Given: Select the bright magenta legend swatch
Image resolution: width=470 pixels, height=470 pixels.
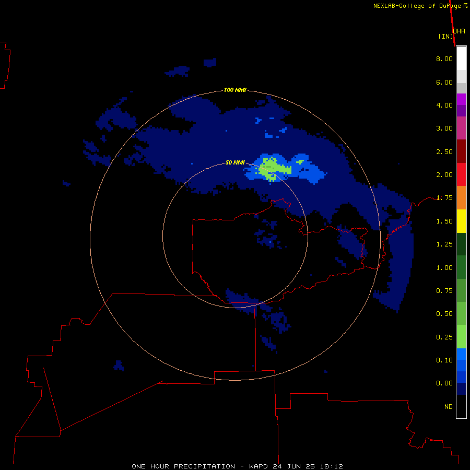Looking at the screenshot, I should (461, 99).
